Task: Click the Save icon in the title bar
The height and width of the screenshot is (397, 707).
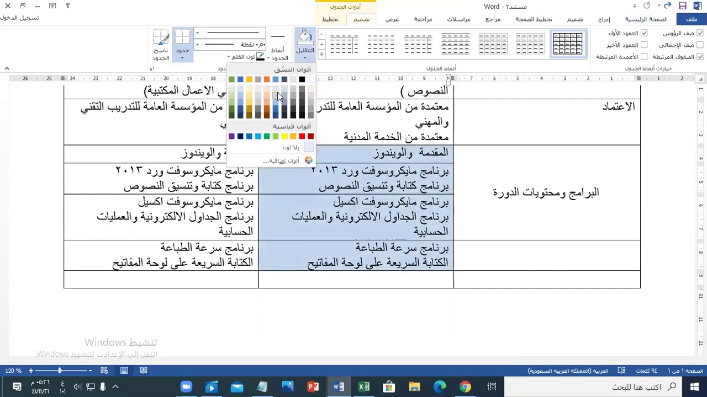Action: pos(682,6)
